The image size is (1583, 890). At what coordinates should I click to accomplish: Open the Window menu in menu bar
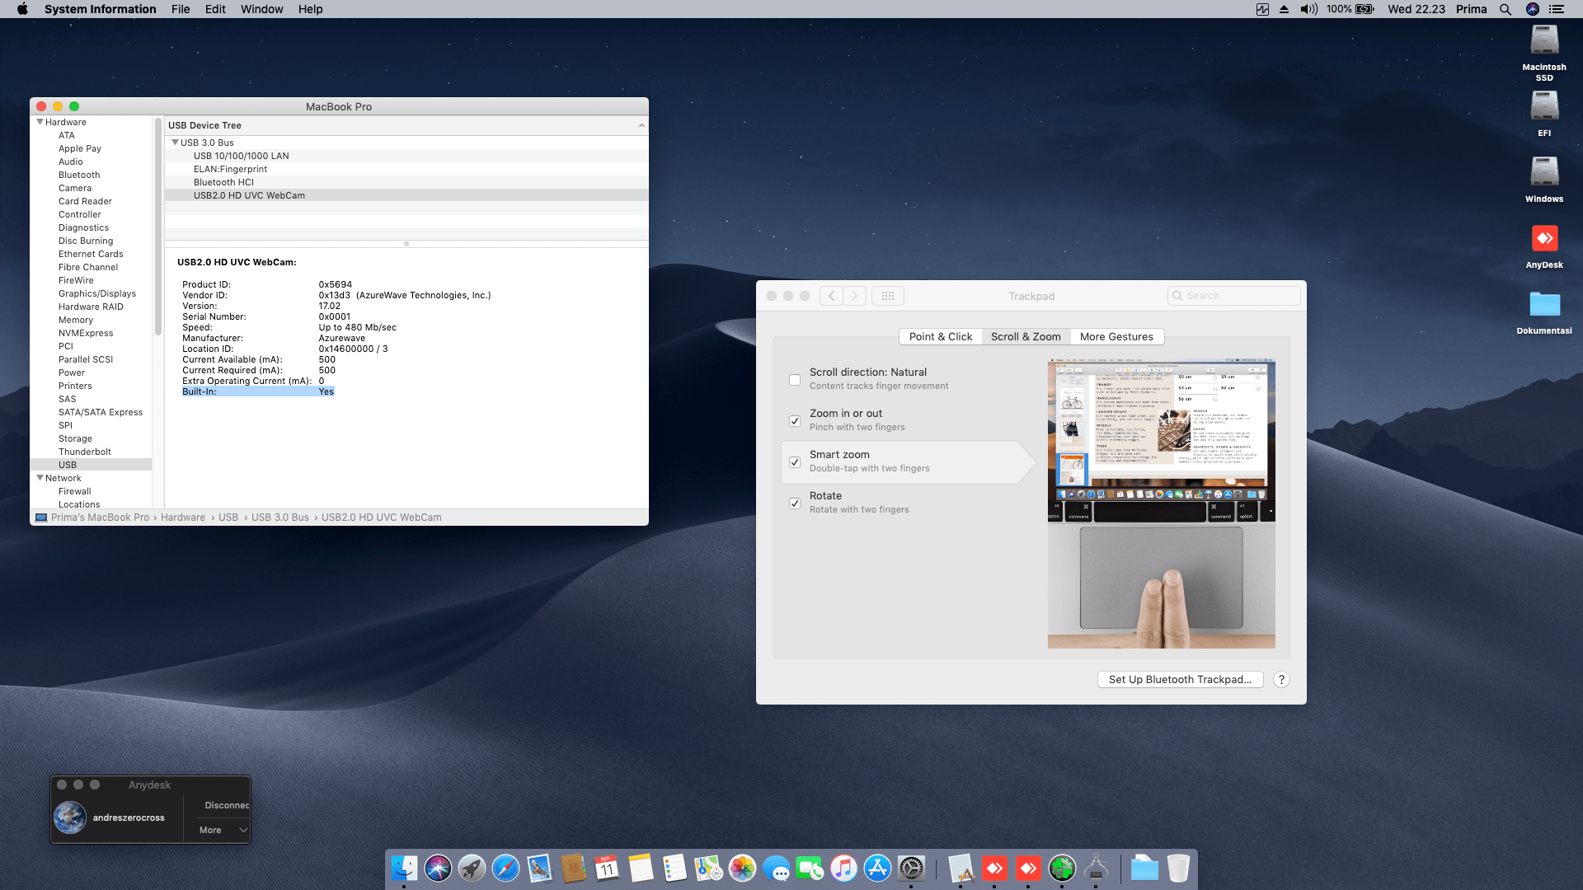(261, 9)
